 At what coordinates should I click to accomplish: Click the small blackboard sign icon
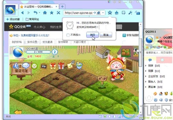(x=44, y=66)
